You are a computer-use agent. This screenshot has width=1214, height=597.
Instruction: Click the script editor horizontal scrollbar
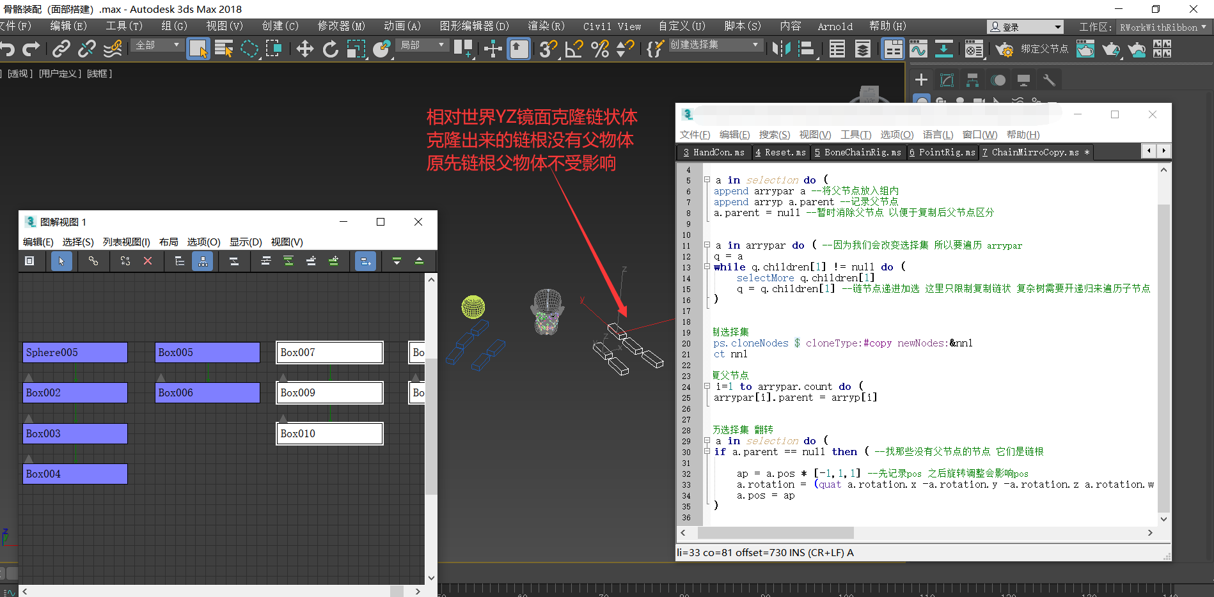point(775,533)
